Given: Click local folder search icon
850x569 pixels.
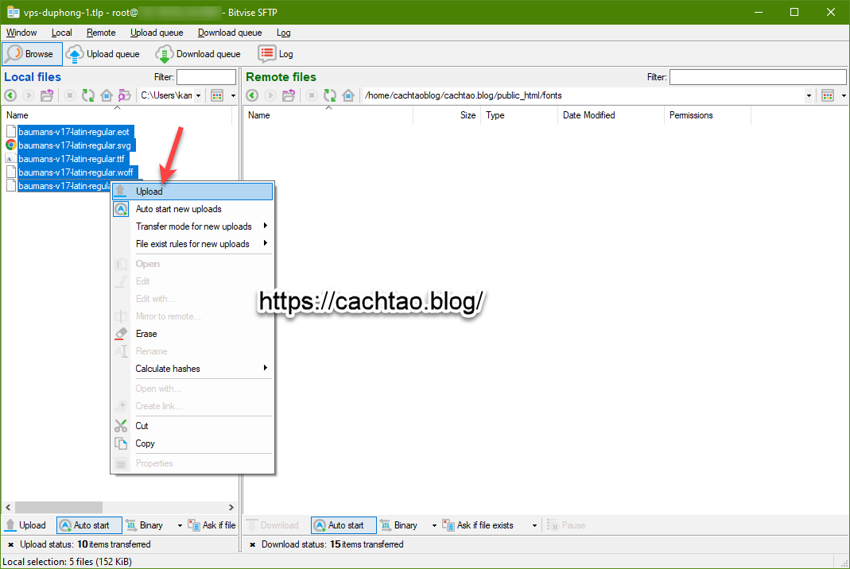Looking at the screenshot, I should (125, 95).
